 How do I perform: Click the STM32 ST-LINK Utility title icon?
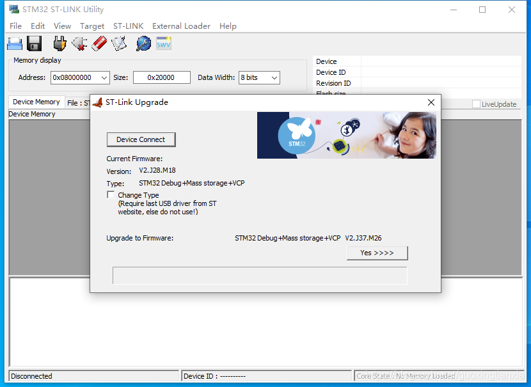pyautogui.click(x=14, y=9)
